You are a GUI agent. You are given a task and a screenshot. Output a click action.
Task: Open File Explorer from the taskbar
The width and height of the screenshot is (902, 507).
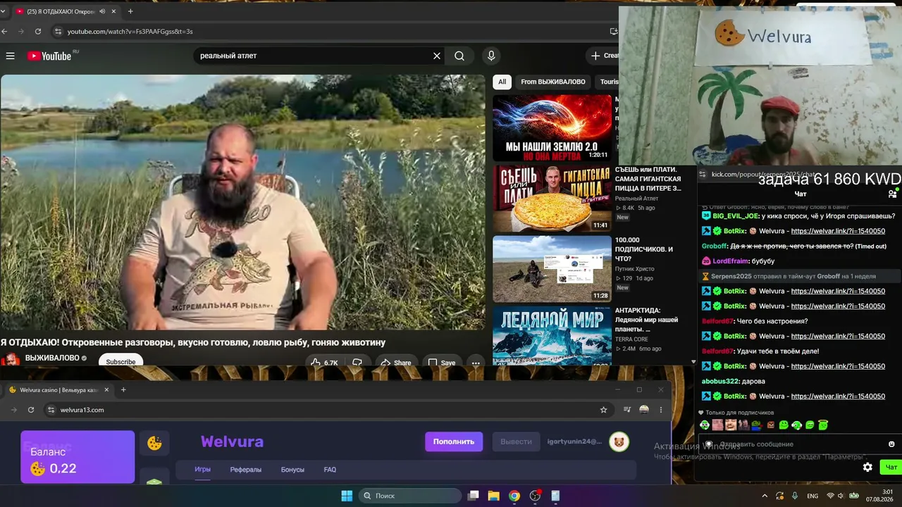tap(493, 496)
